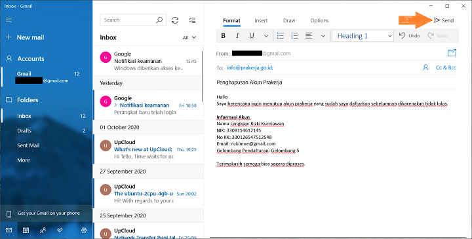
Task: Click the Undo button
Action: 409,36
